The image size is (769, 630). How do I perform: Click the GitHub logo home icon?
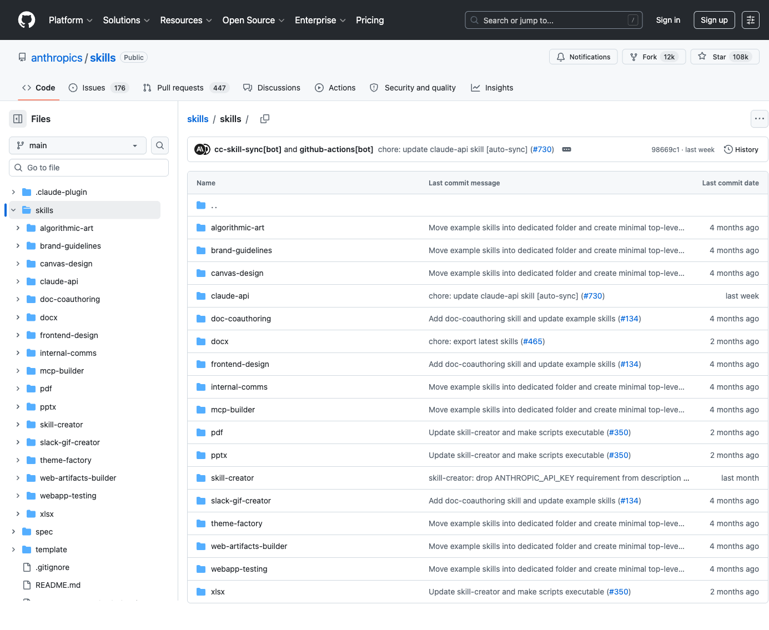(27, 20)
